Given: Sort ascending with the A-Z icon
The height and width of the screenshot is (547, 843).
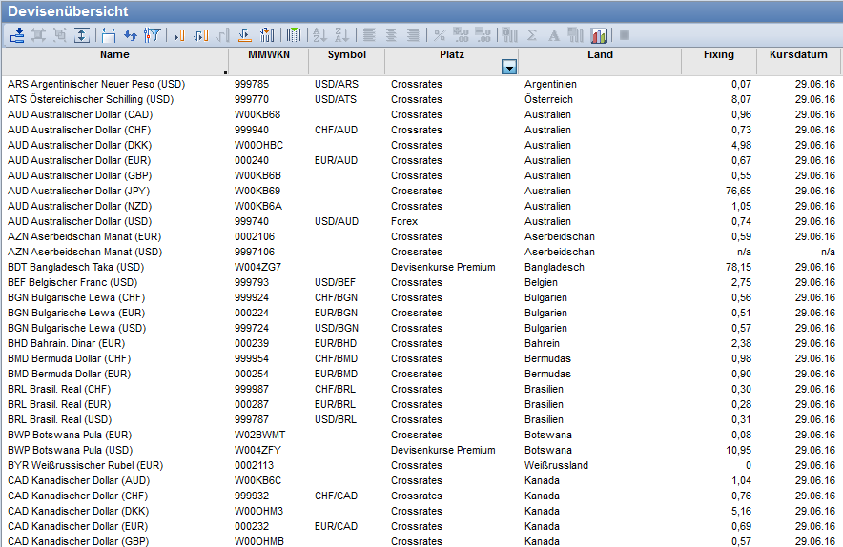Looking at the screenshot, I should point(319,35).
